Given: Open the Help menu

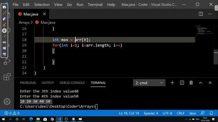Looking at the screenshot, I should coord(111,4).
